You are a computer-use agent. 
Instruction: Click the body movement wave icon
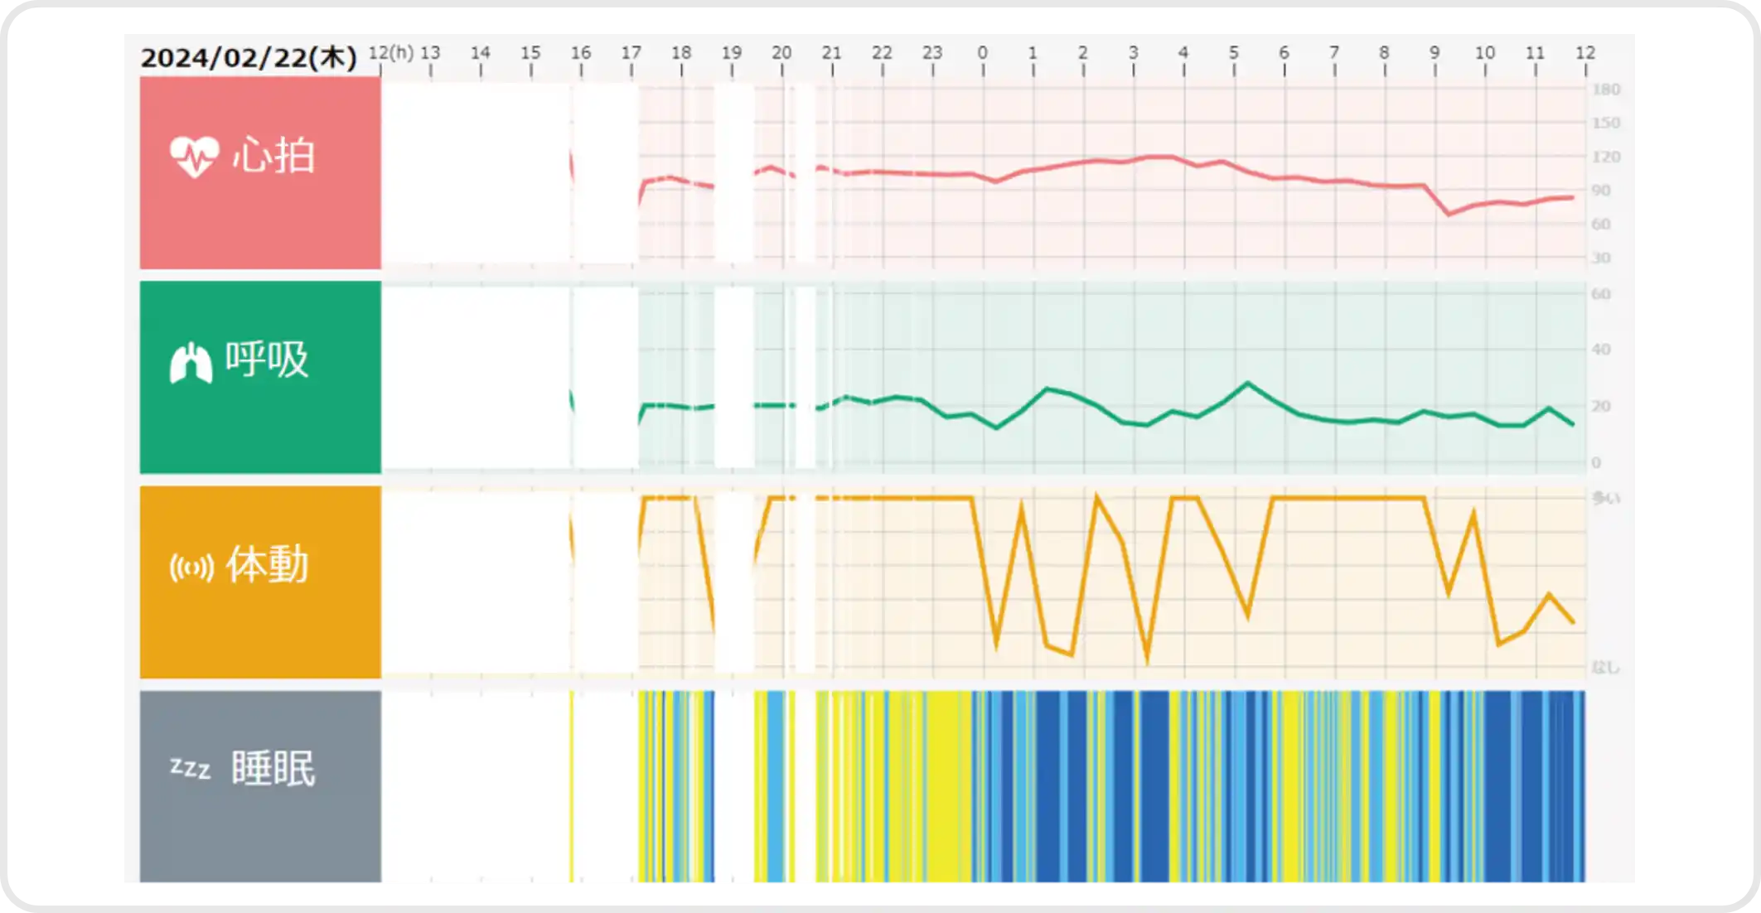click(x=191, y=568)
